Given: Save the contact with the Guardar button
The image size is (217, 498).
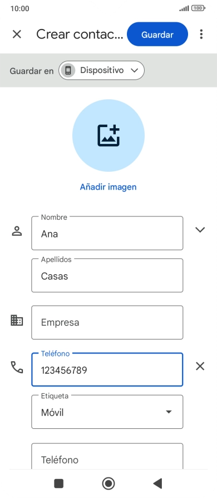Looking at the screenshot, I should tap(157, 35).
